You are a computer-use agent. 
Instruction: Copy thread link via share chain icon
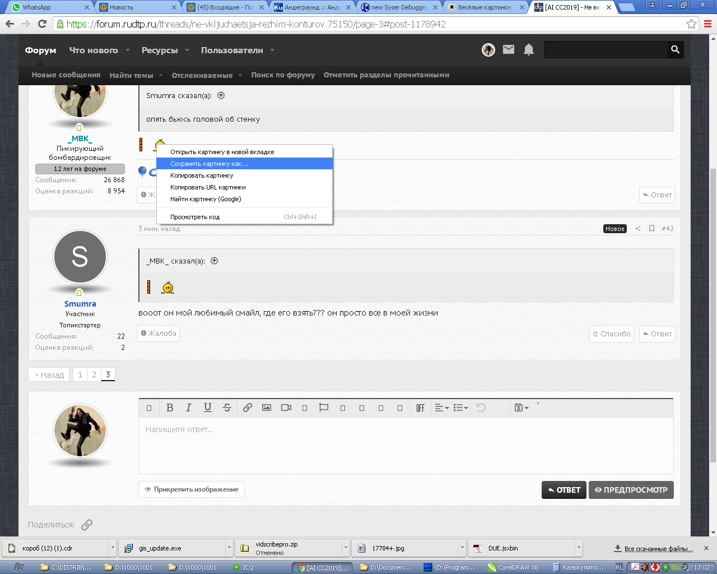pos(87,525)
